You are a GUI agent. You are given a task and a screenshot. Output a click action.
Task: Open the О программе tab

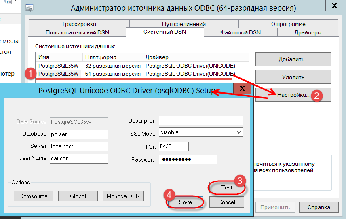pyautogui.click(x=288, y=24)
